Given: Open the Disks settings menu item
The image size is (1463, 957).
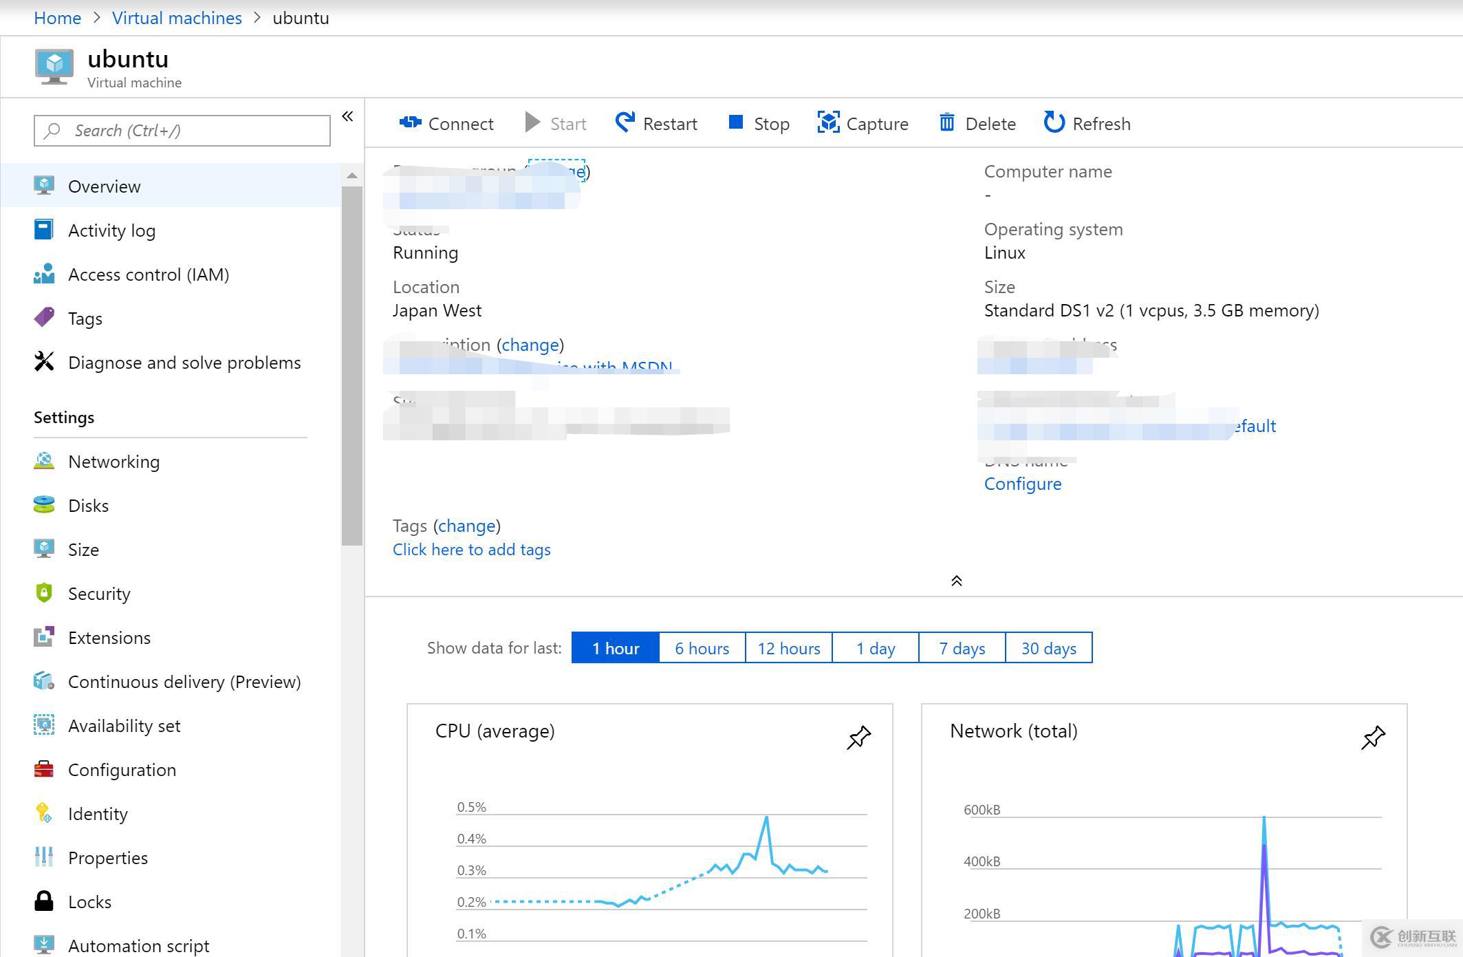Looking at the screenshot, I should (89, 505).
